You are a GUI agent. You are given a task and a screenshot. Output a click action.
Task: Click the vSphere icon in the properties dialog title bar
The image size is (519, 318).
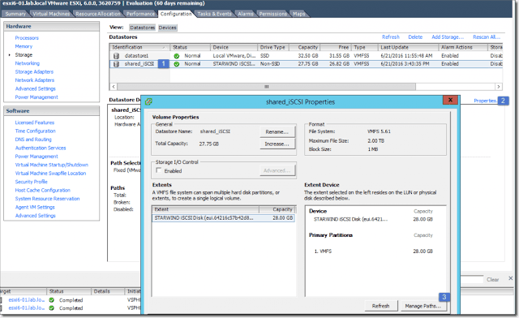coord(148,101)
